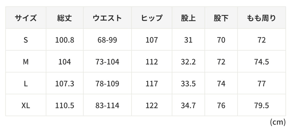Click the サイズ column header
The image size is (294, 130).
26,18
